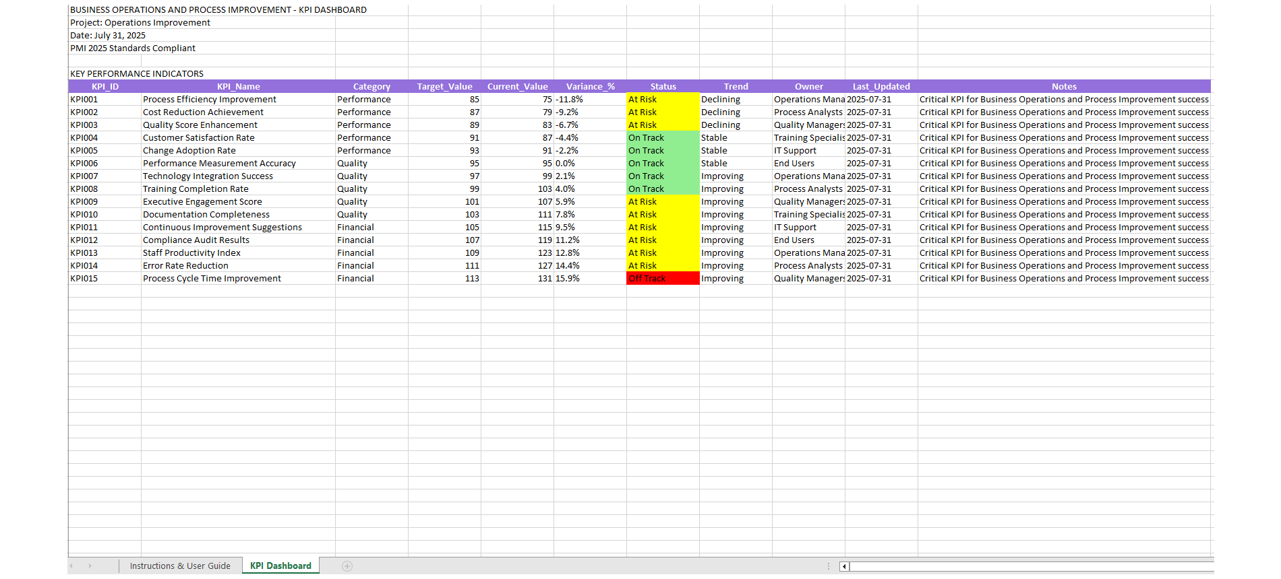Click the KPI_Name header cell
The width and height of the screenshot is (1281, 579).
(238, 87)
